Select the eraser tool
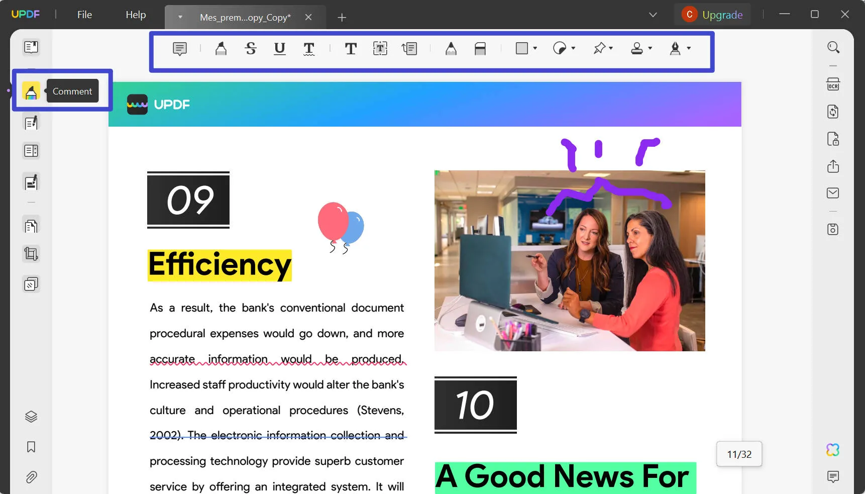The height and width of the screenshot is (494, 865). coord(480,49)
